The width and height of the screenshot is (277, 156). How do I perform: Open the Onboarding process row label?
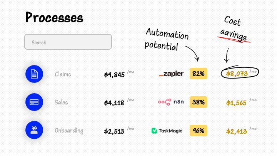(x=69, y=131)
